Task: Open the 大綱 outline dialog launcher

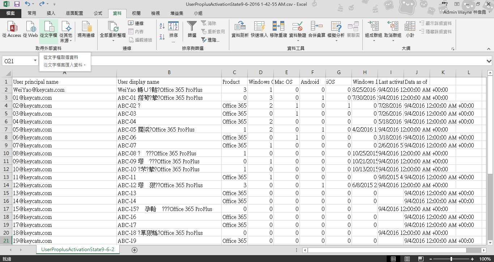Action: click(x=452, y=48)
